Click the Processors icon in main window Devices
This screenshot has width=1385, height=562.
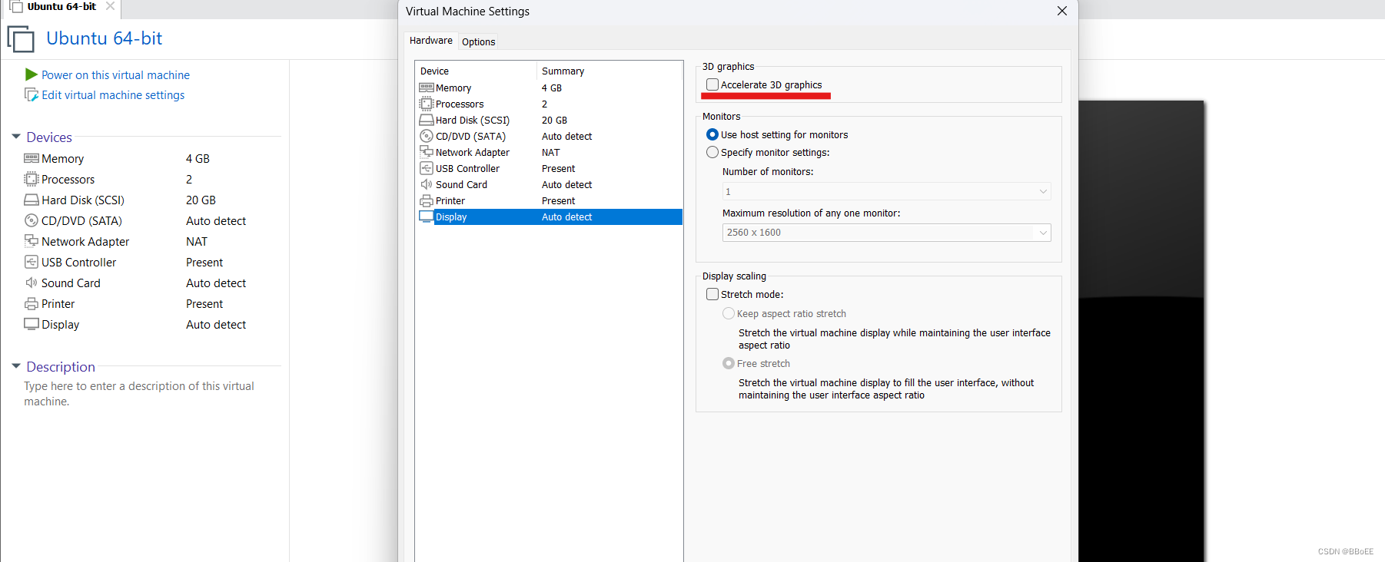tap(32, 179)
